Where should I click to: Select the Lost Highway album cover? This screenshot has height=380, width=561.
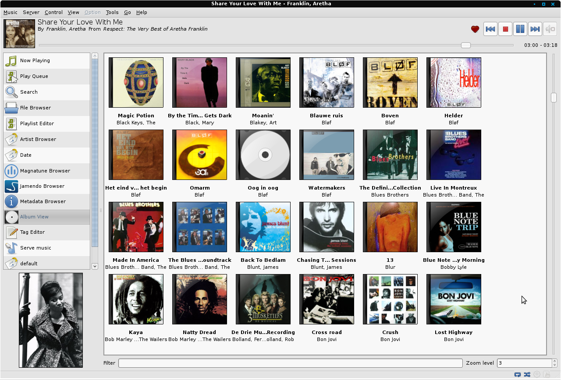[454, 299]
